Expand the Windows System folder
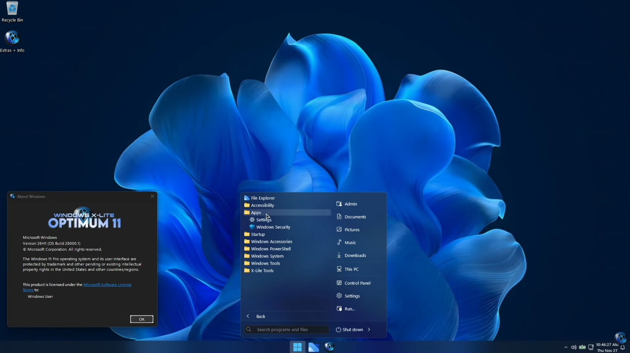The image size is (630, 353). (x=287, y=256)
